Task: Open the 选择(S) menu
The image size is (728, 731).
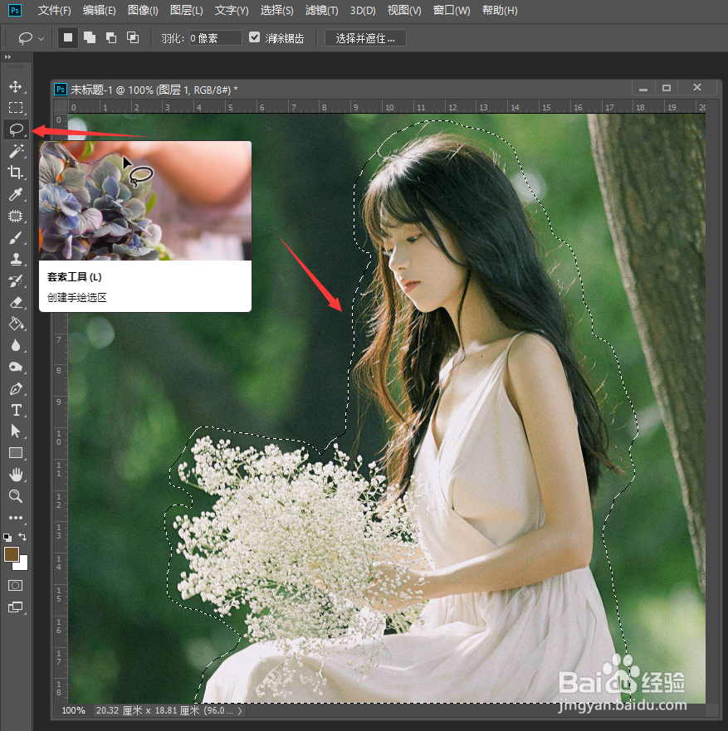Action: (x=277, y=10)
